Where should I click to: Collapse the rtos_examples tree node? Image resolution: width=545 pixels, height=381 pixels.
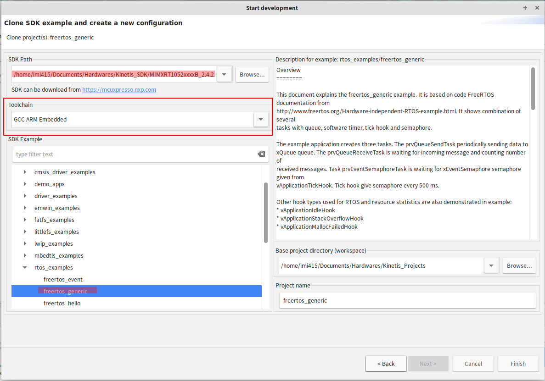coord(25,268)
